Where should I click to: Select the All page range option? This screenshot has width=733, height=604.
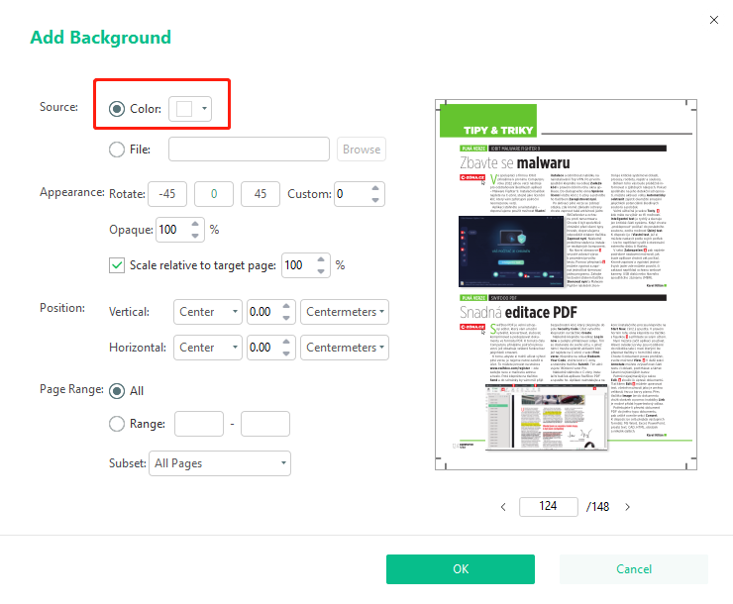(118, 391)
